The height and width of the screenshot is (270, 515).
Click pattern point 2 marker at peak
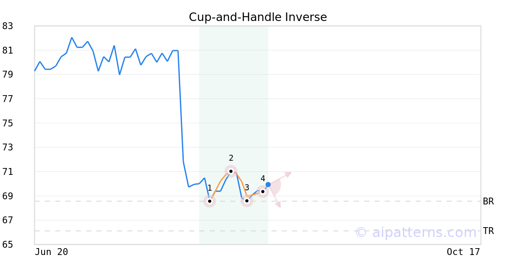(x=231, y=171)
